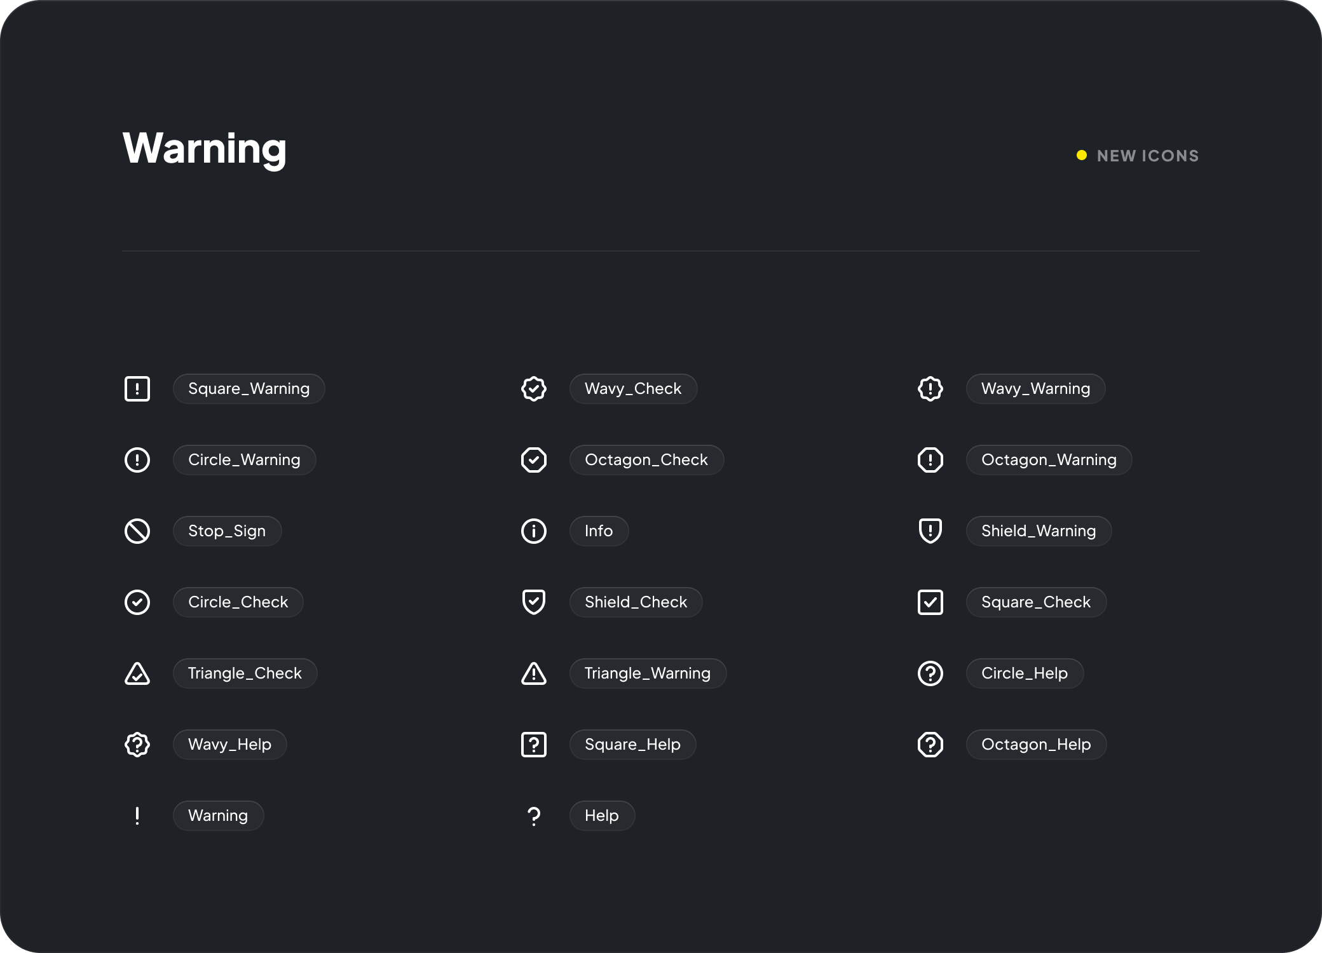The width and height of the screenshot is (1322, 953).
Task: Click the Triangle_Check icon
Action: pyautogui.click(x=137, y=673)
